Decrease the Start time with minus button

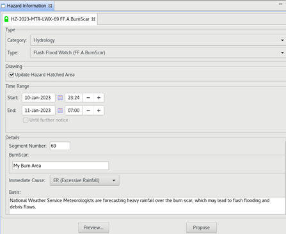pyautogui.click(x=88, y=98)
